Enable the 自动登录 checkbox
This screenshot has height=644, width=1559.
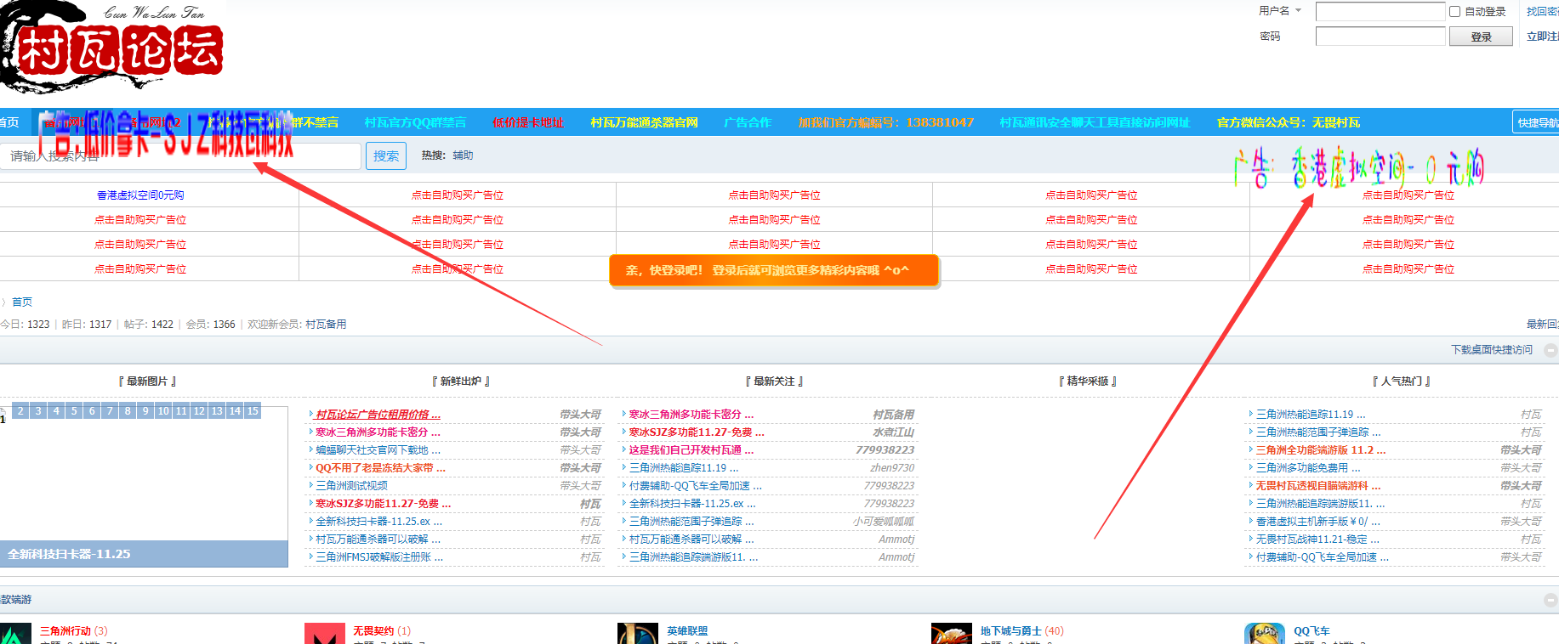pos(1455,12)
